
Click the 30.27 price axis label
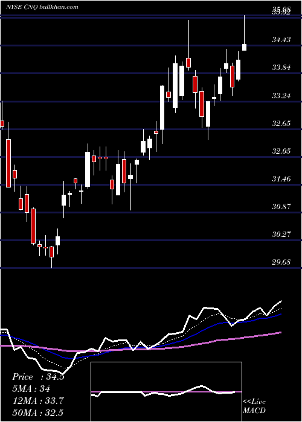point(281,235)
